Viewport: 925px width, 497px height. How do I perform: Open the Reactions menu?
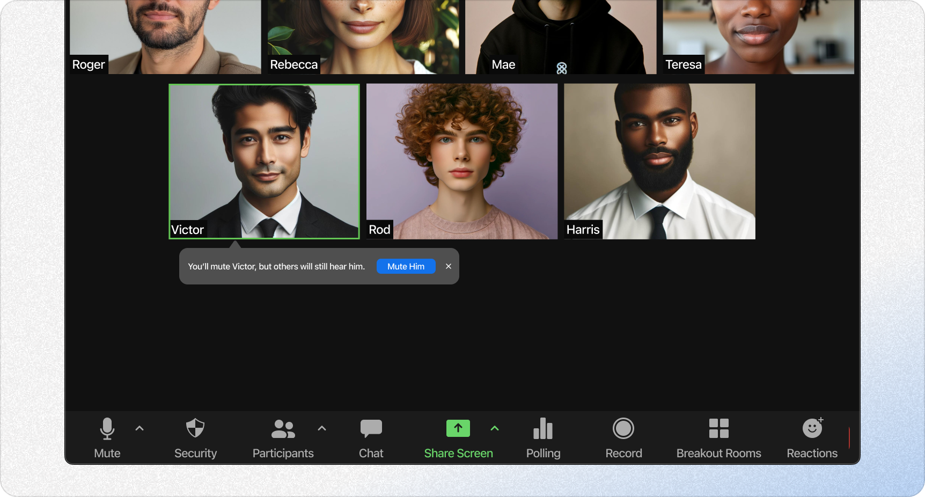pyautogui.click(x=812, y=437)
